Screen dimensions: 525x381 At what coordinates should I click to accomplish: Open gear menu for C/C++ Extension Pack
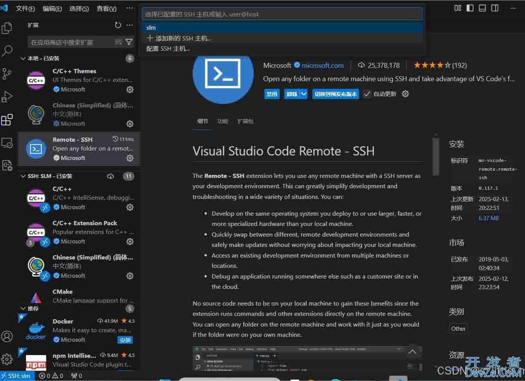tap(130, 242)
